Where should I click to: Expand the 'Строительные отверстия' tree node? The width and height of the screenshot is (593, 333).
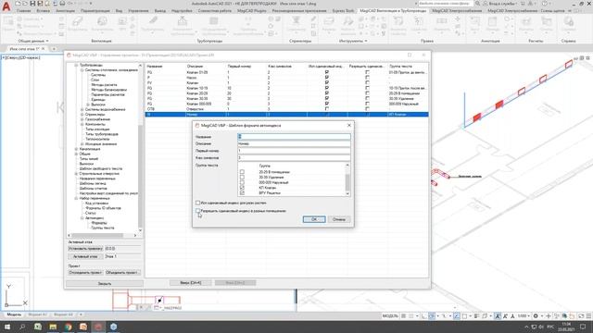click(76, 174)
